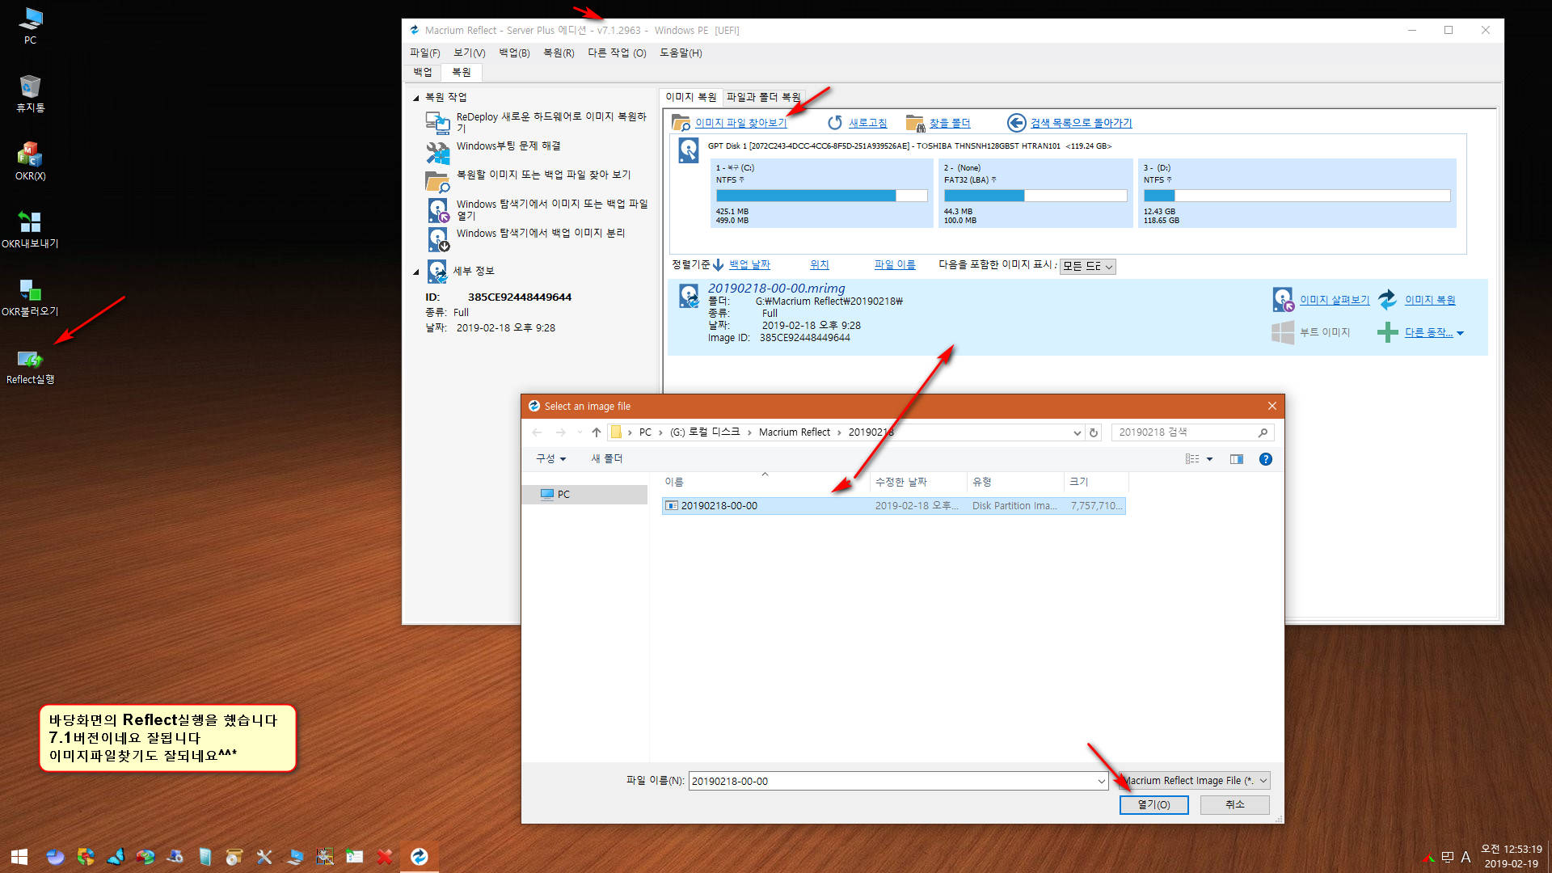Select the 20190218-00-00 file row
The width and height of the screenshot is (1552, 873).
893,506
